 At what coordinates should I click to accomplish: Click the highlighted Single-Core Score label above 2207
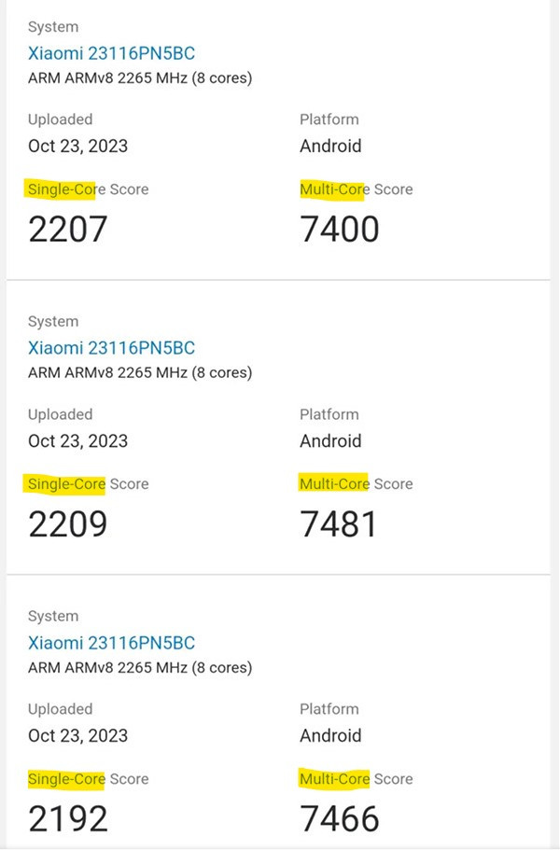click(x=88, y=189)
